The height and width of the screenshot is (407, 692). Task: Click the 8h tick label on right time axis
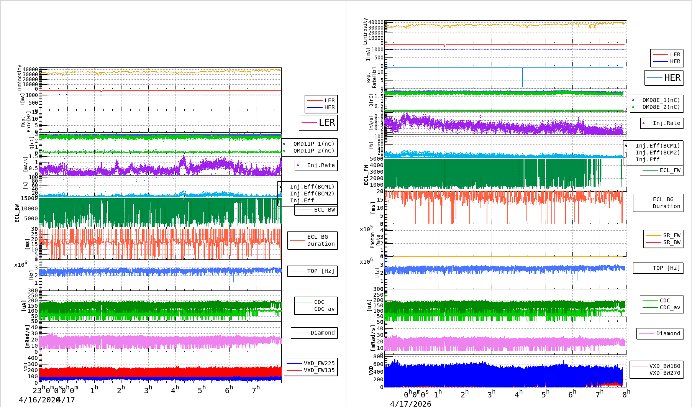[x=626, y=394]
